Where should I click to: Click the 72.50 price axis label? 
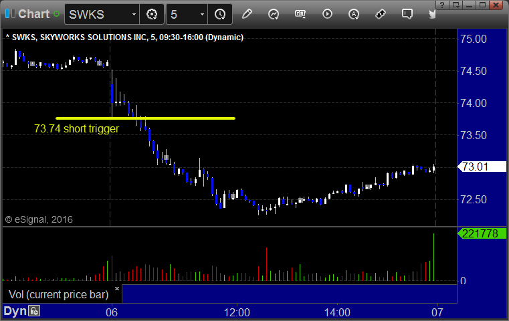pyautogui.click(x=474, y=199)
